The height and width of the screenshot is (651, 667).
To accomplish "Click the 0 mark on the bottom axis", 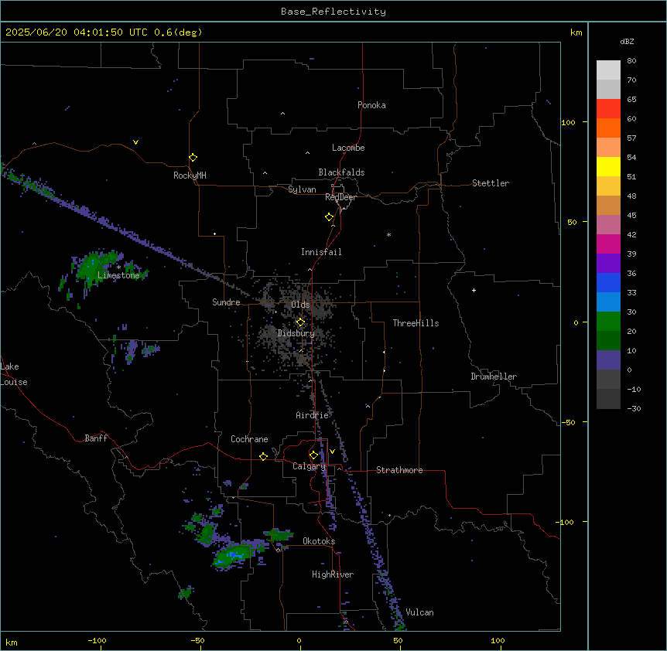I will pyautogui.click(x=299, y=640).
